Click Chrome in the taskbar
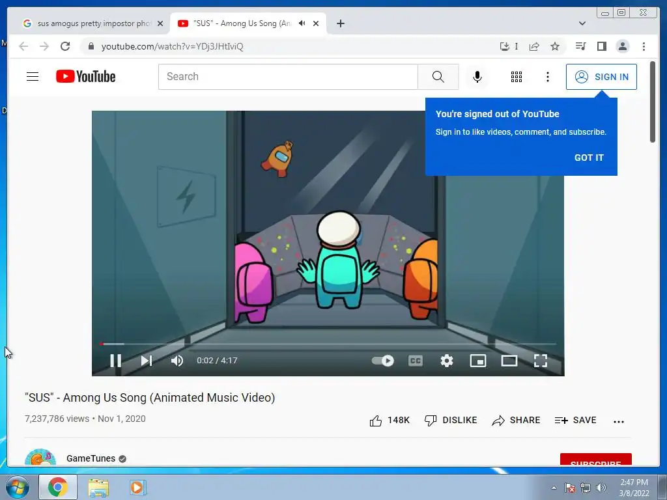The height and width of the screenshot is (500, 667). [58, 487]
